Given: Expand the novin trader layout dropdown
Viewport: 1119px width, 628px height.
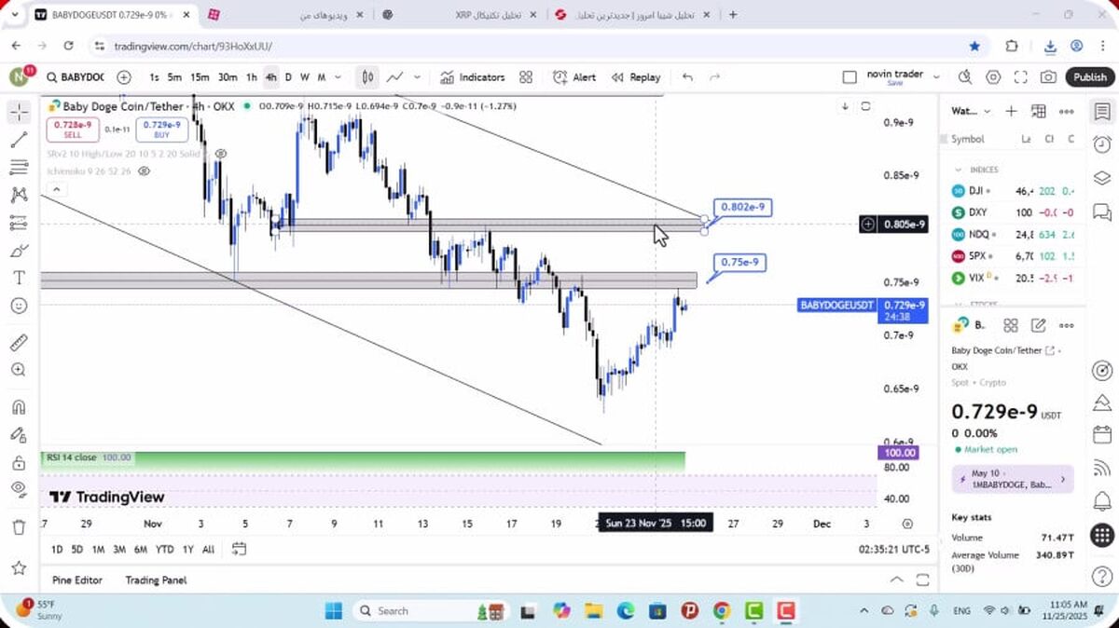Looking at the screenshot, I should point(935,77).
